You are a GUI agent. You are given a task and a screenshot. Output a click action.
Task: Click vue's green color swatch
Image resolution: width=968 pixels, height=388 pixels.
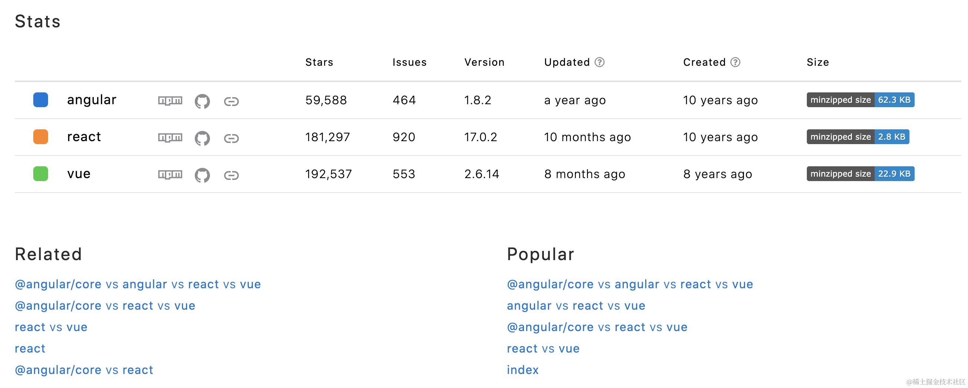[x=41, y=174]
